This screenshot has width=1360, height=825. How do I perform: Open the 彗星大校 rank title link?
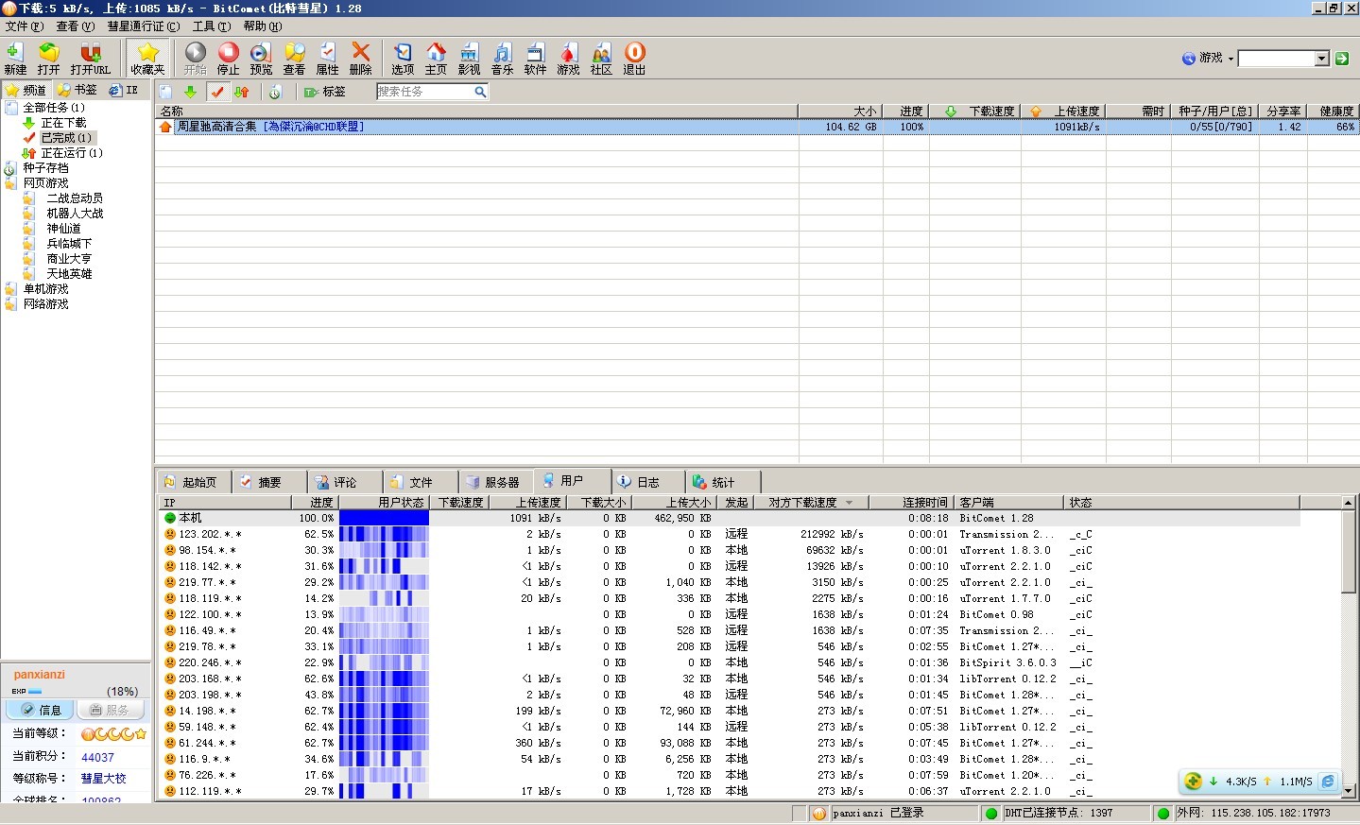pyautogui.click(x=103, y=779)
